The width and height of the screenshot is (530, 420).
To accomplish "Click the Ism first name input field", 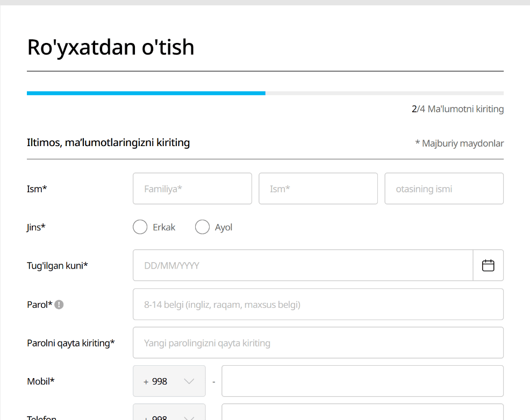I will (x=318, y=189).
